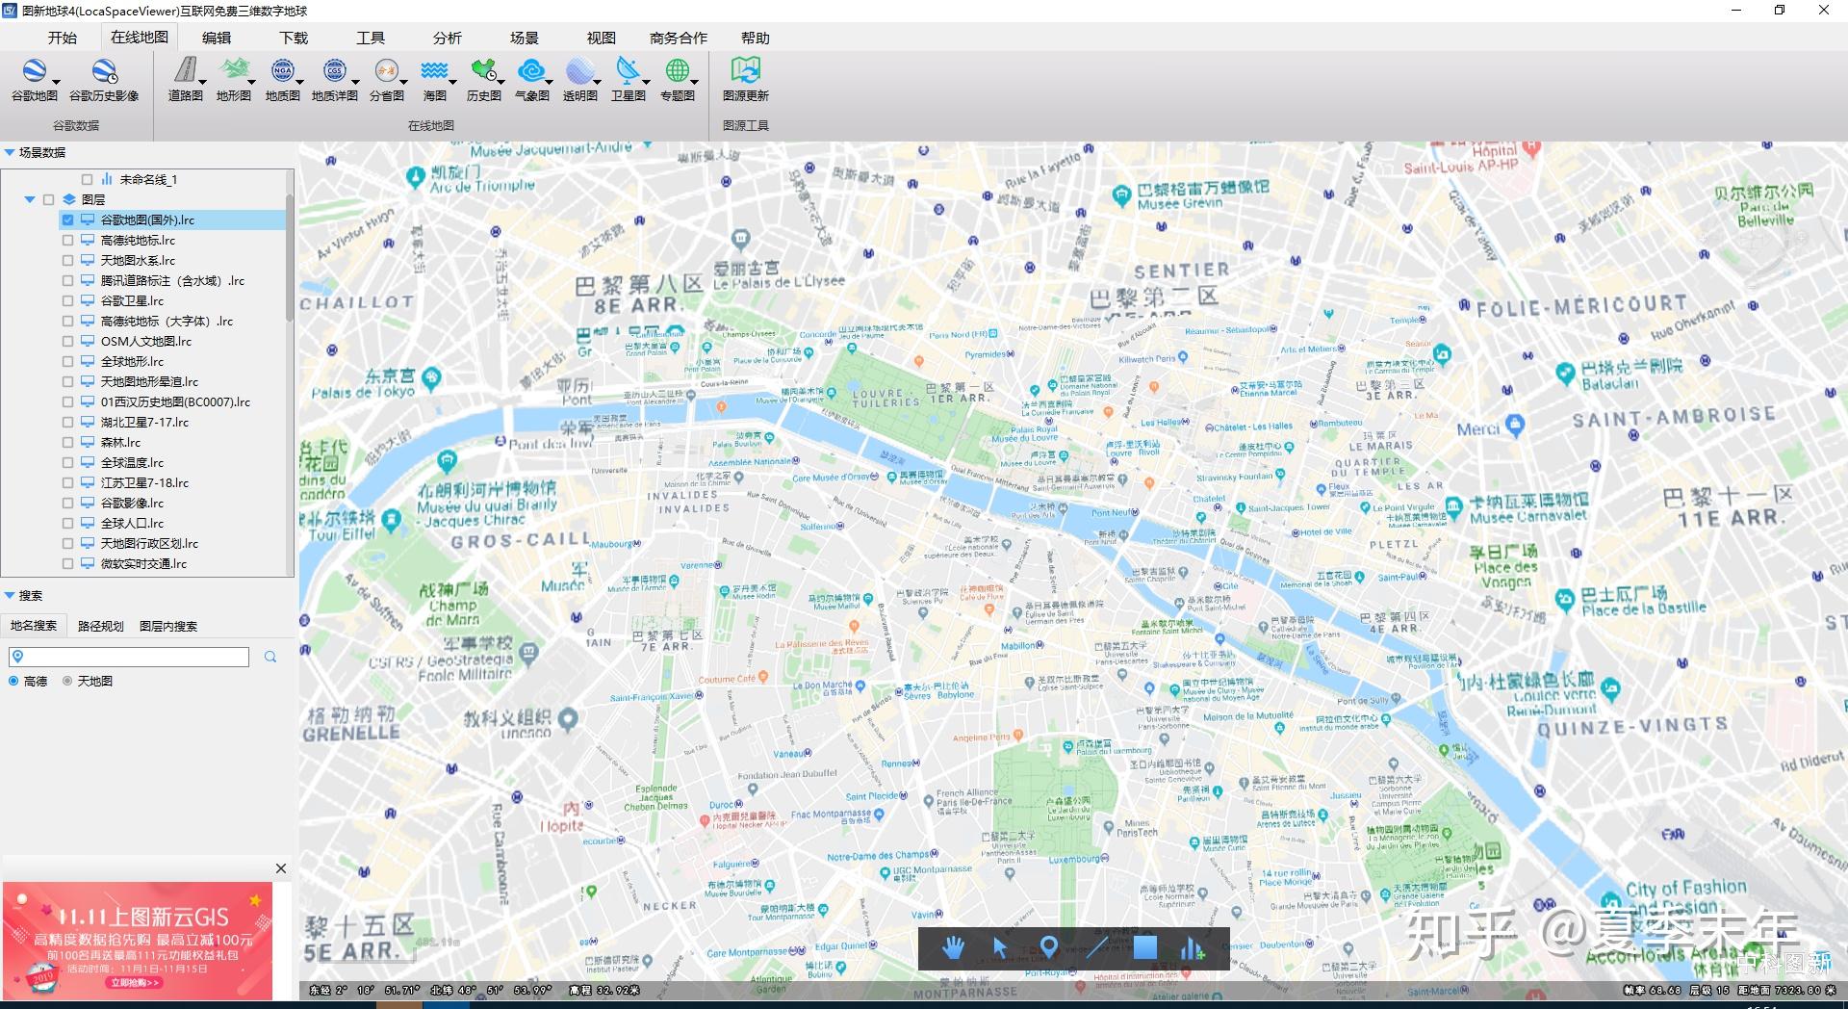
Task: Collapse the 图层 tree node
Action: pyautogui.click(x=30, y=199)
